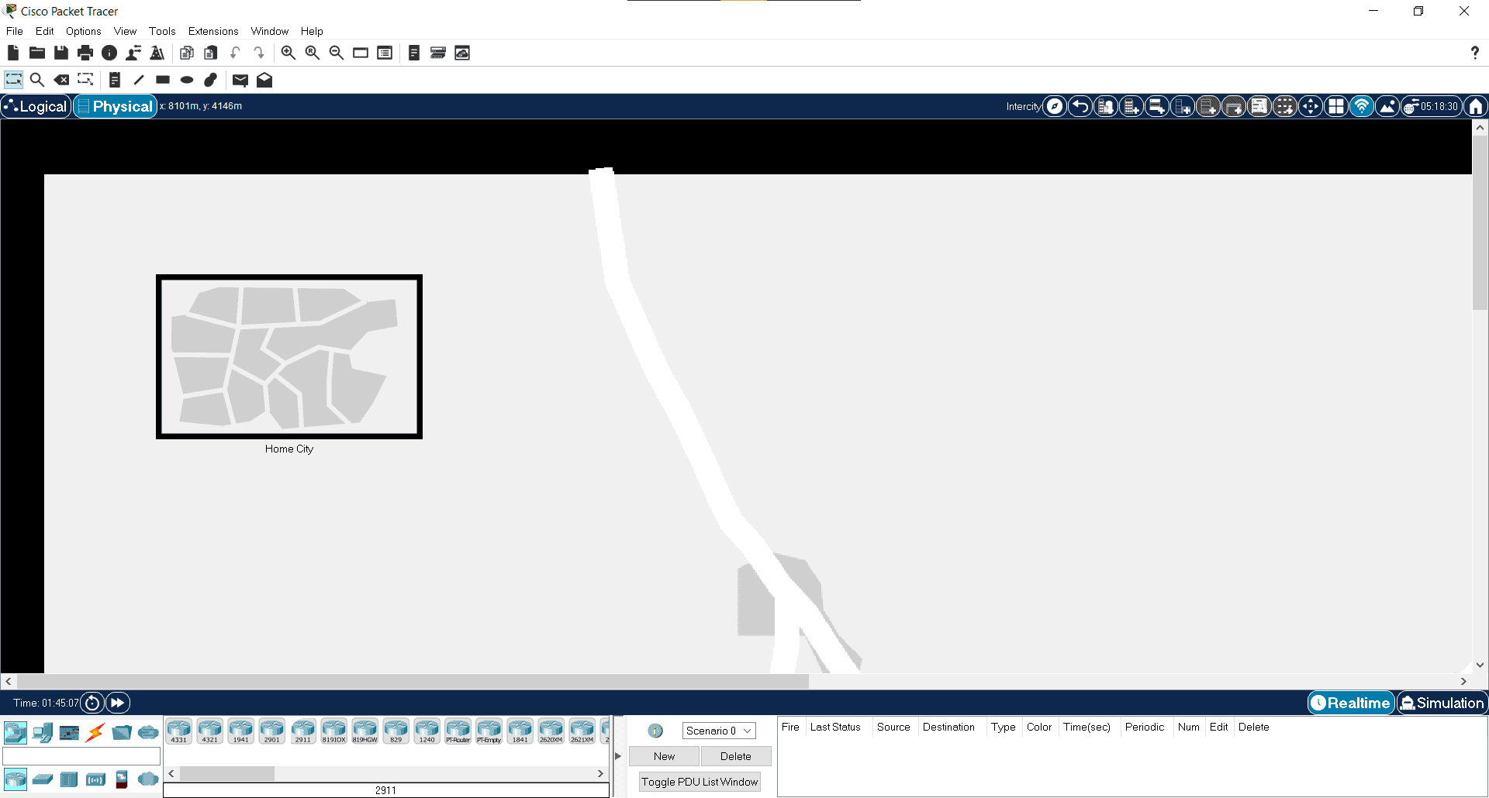Select Switches subcategory icon
The height and width of the screenshot is (798, 1489).
tap(43, 779)
